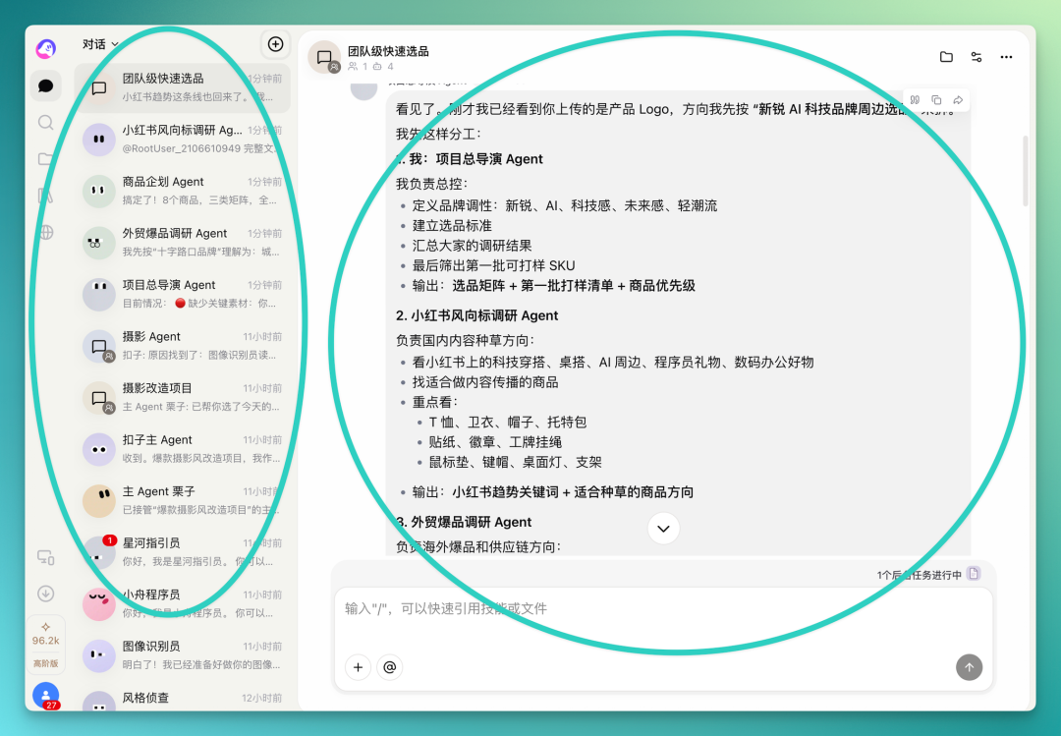Open the 项目总导演 Agent conversation
1061x736 pixels.
(183, 294)
